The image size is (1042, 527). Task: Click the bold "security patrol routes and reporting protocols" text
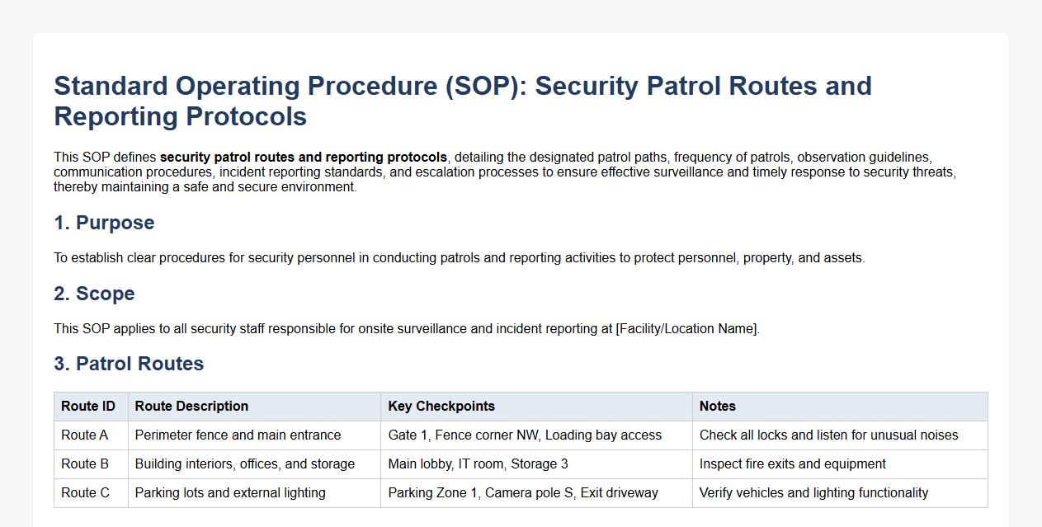[x=304, y=158]
